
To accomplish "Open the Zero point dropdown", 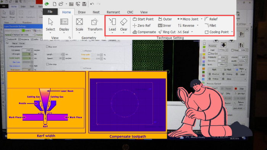I will 239,108.
